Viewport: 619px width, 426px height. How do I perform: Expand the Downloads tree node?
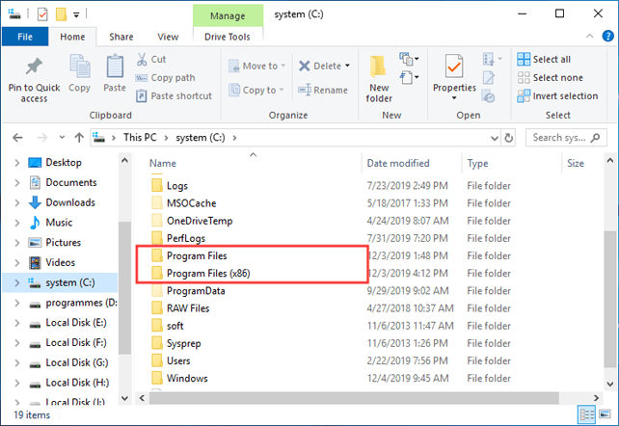(x=17, y=202)
